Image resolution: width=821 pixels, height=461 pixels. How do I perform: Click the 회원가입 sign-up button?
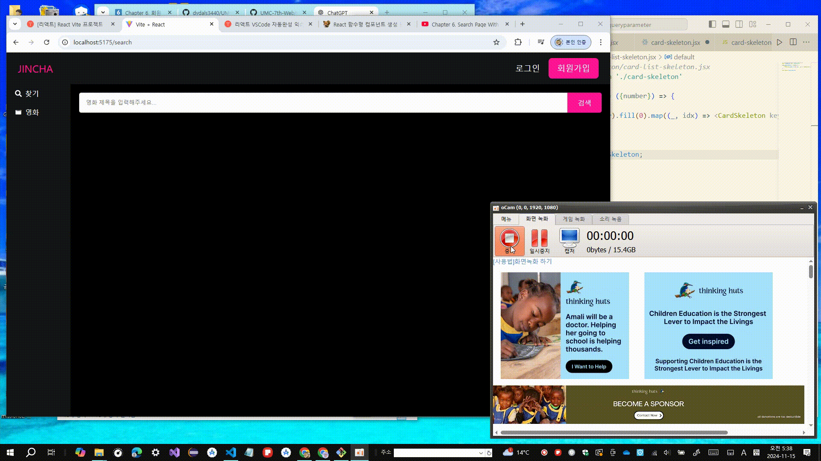[x=573, y=68]
